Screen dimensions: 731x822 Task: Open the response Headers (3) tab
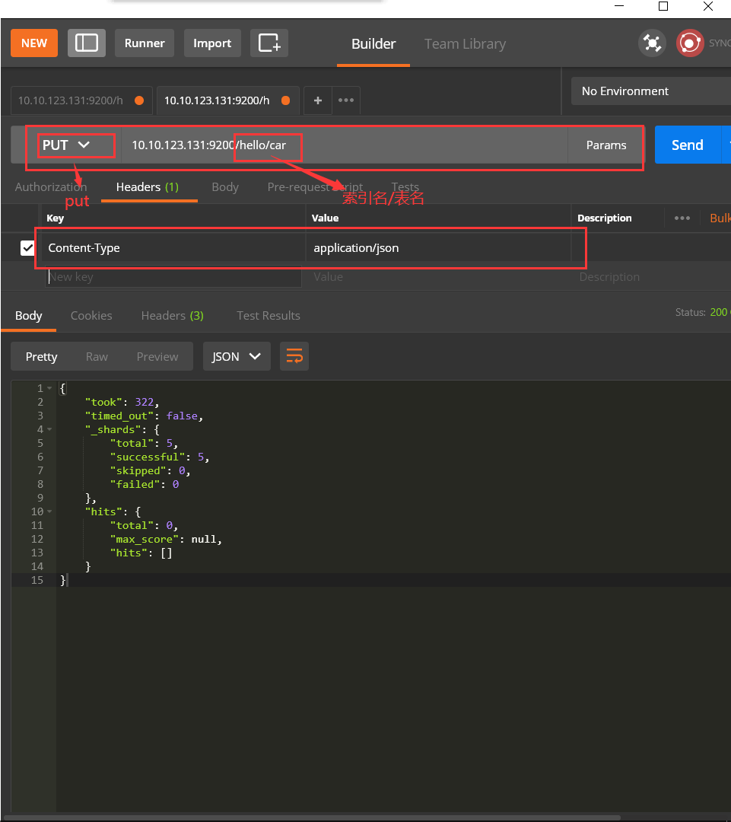[173, 316]
